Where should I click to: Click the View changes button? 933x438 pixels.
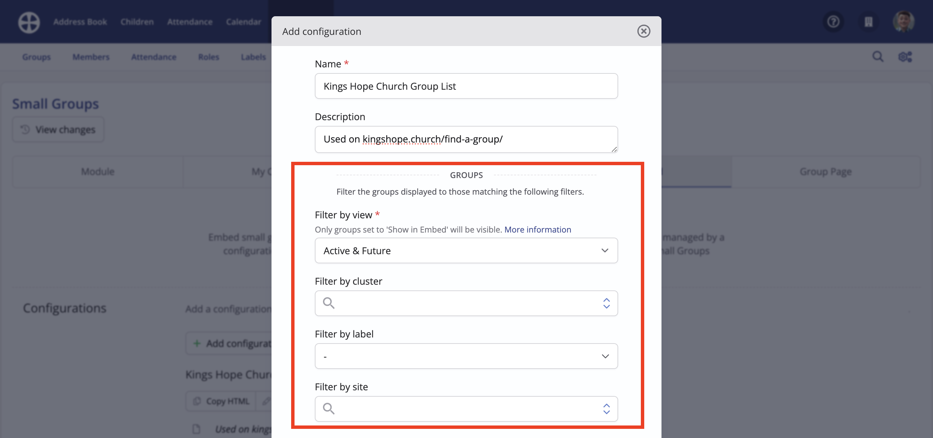pyautogui.click(x=58, y=129)
